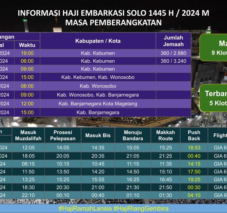Click the '21:25' Makkah Route cell
Image resolution: width=227 pixels, height=213 pixels.
tap(166, 156)
